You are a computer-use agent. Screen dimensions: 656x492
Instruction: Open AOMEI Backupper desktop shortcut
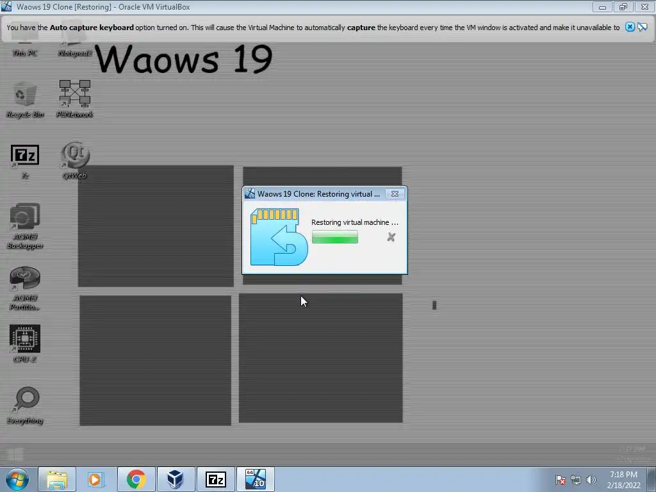pyautogui.click(x=25, y=226)
